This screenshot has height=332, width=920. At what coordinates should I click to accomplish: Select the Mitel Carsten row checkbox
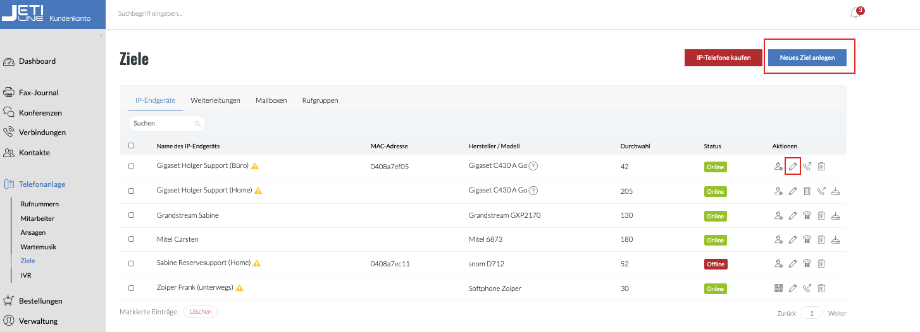(132, 240)
